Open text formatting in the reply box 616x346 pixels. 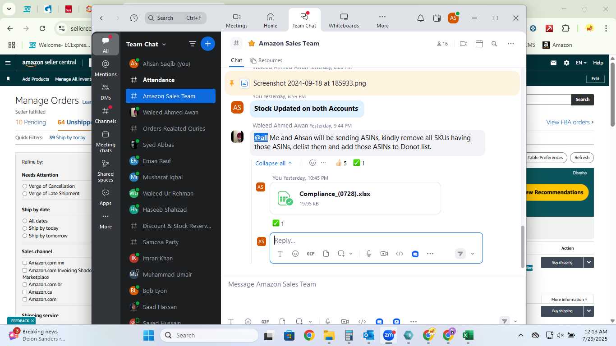[x=280, y=254]
